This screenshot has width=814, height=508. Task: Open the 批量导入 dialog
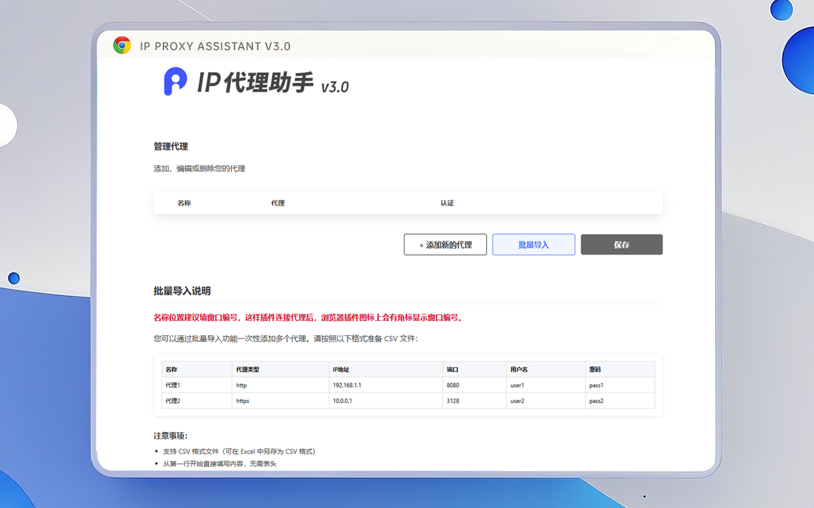(534, 244)
